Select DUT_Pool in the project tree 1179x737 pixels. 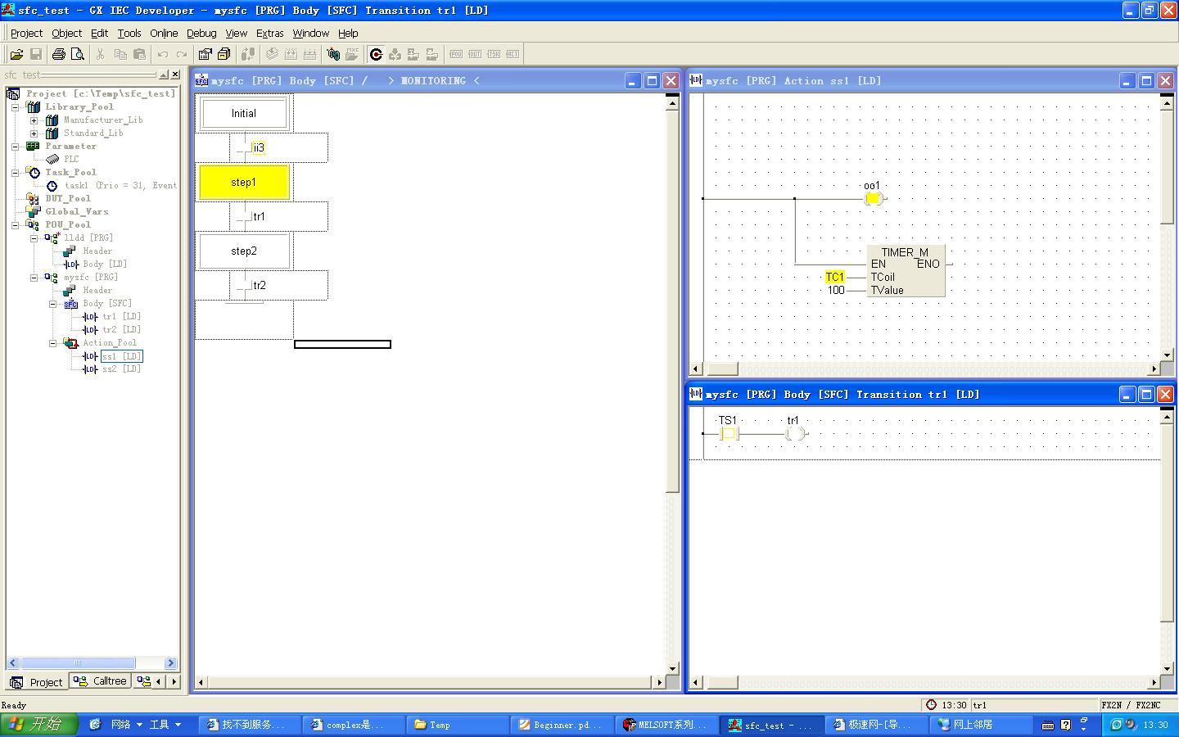68,198
